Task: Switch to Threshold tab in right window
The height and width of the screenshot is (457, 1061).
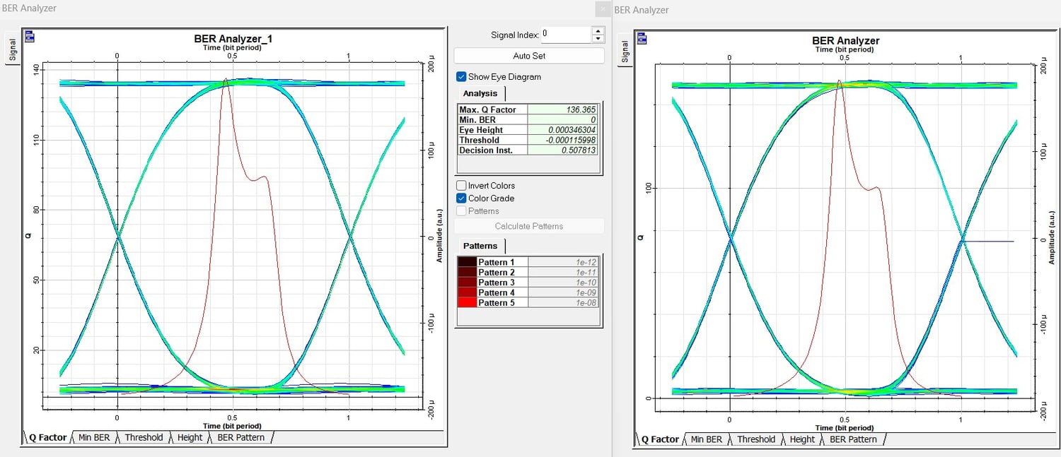Action: (x=756, y=439)
